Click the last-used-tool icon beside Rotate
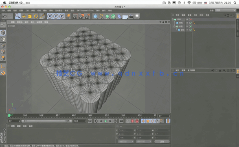Screen dimensions: 239x147 pos(42,16)
